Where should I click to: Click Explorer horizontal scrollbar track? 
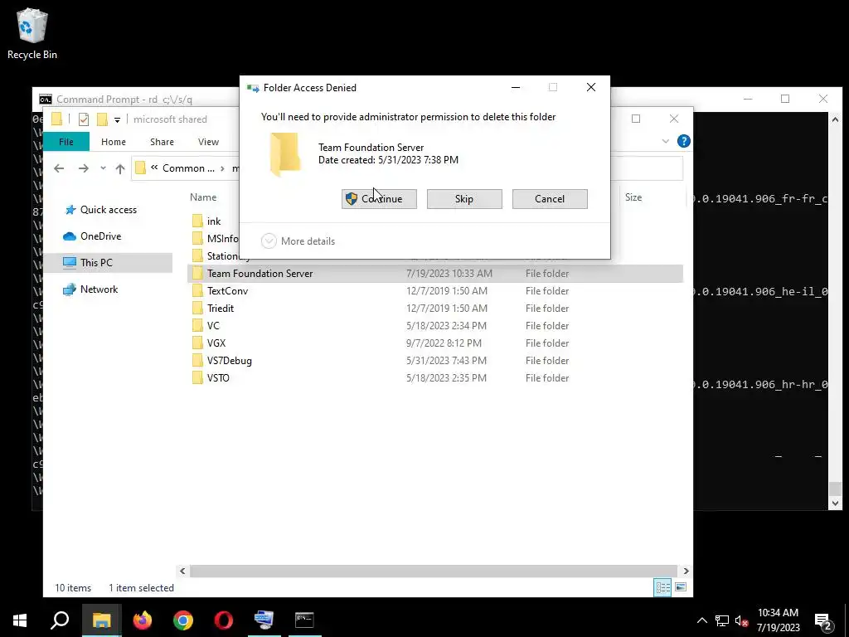(x=434, y=571)
